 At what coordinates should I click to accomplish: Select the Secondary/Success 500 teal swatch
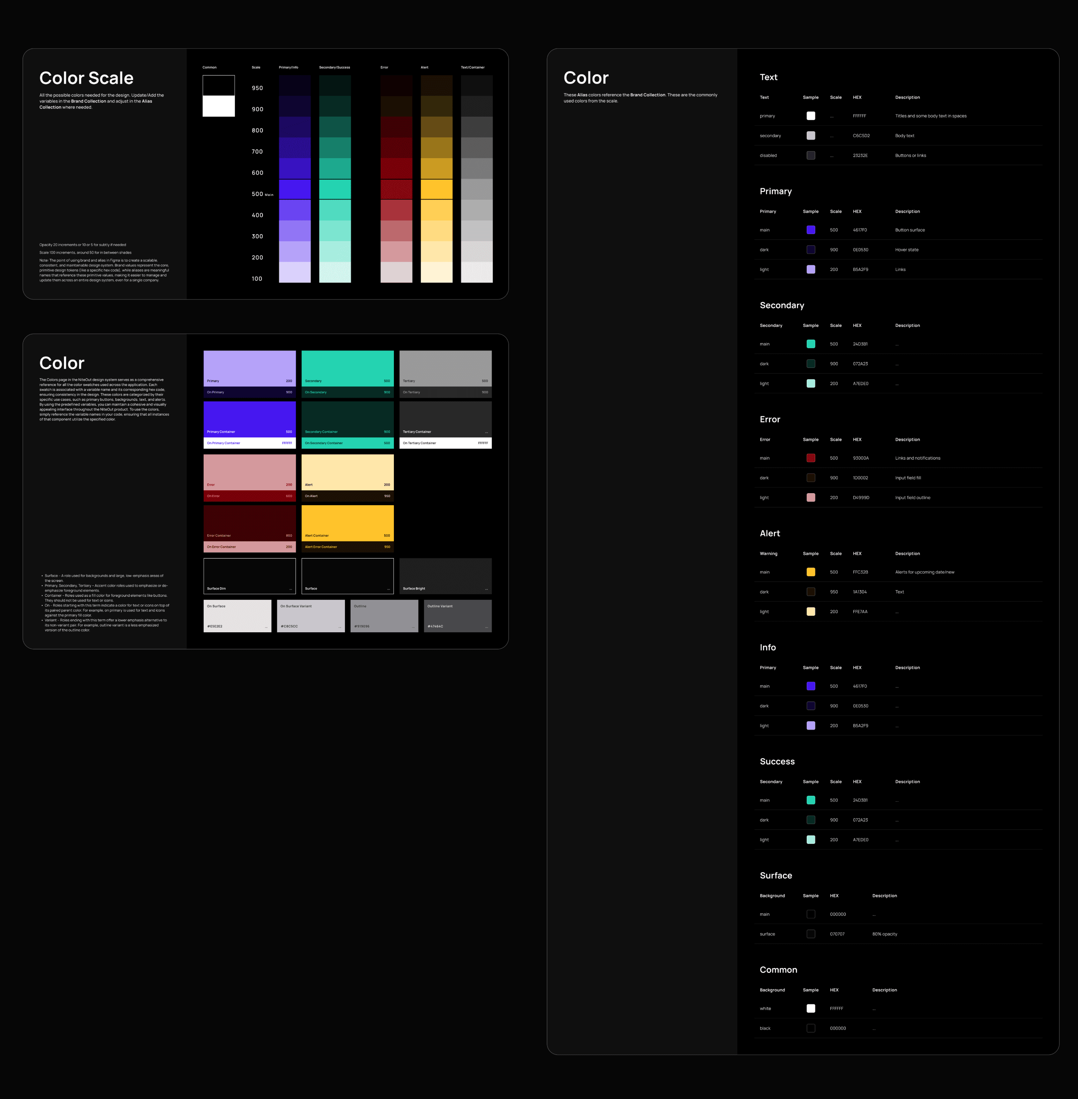[x=335, y=189]
